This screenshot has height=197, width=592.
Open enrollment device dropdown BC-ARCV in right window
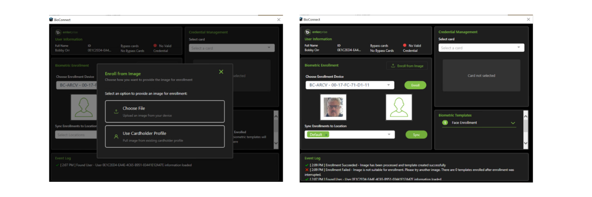(350, 85)
